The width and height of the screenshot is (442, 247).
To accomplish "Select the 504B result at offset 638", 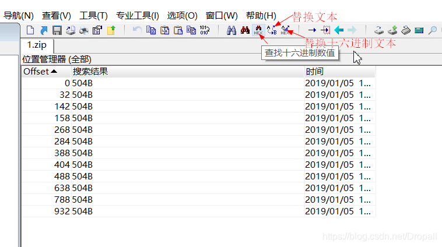I will coord(82,188).
